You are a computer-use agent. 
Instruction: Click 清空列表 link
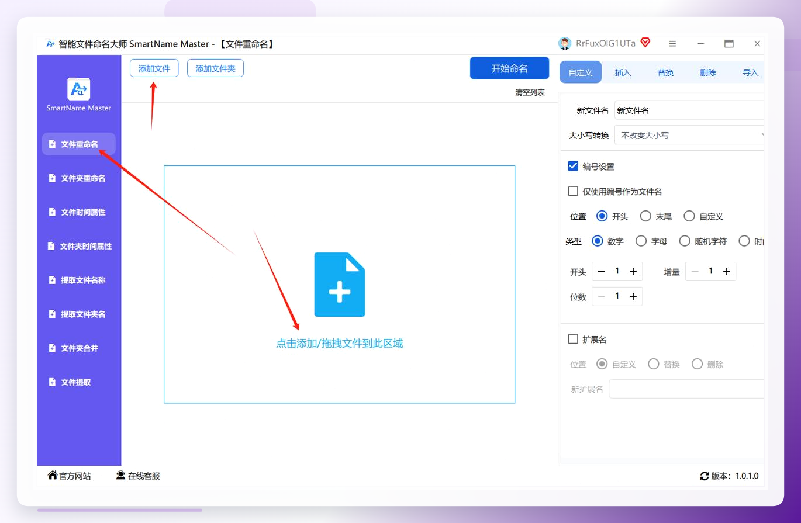pyautogui.click(x=530, y=92)
